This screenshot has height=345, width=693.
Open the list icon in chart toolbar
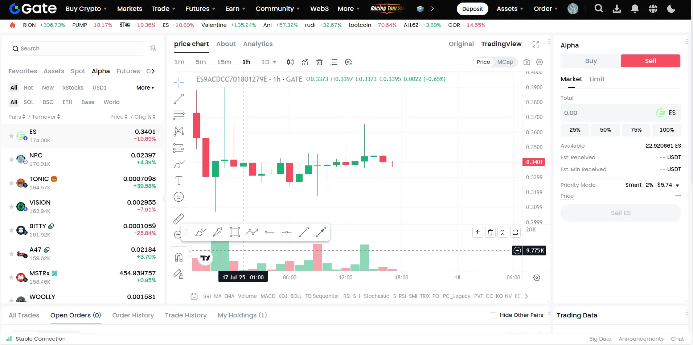pos(334,62)
